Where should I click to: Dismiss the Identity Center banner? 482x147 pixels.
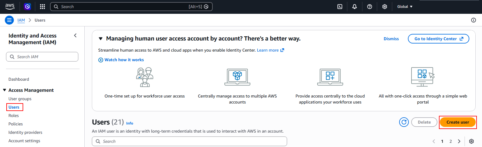pyautogui.click(x=391, y=39)
